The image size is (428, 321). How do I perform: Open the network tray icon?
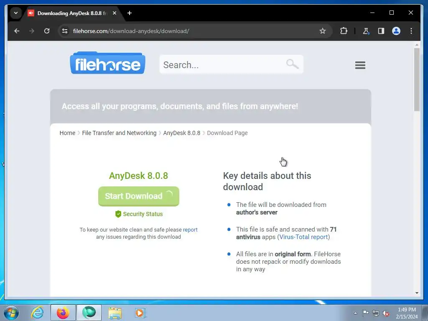[x=376, y=313]
